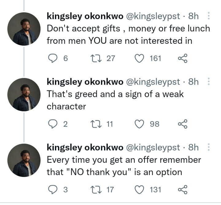Click the profile picture on the first tweet
This screenshot has height=205, width=221.
pyautogui.click(x=24, y=29)
